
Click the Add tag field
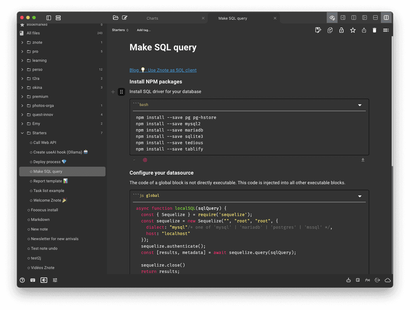pos(144,31)
